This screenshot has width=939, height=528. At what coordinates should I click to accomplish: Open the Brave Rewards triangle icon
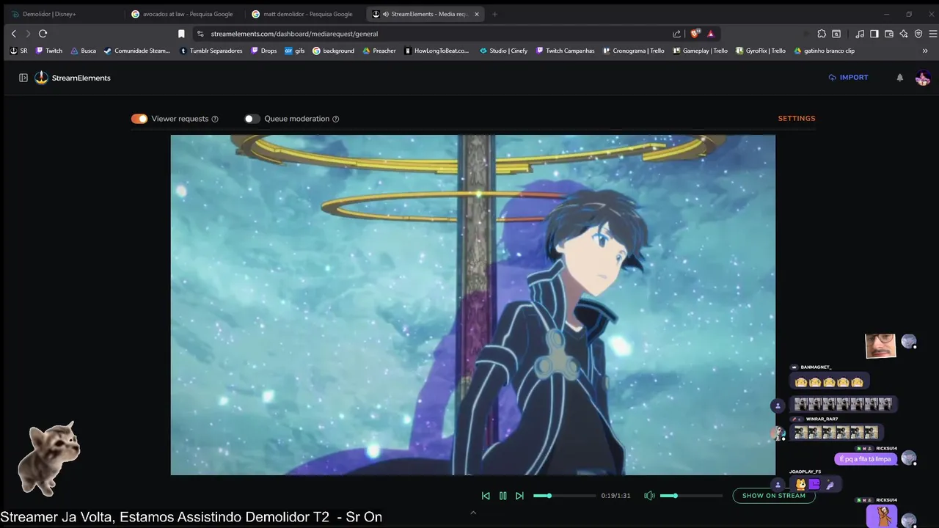pyautogui.click(x=711, y=34)
